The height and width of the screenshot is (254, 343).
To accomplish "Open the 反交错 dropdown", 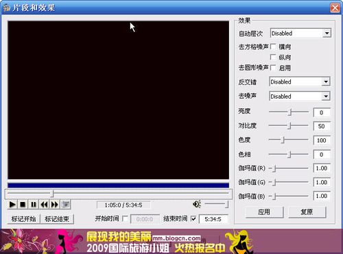I will (326, 81).
